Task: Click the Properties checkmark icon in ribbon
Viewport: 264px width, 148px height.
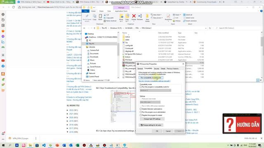Action: [x=168, y=16]
